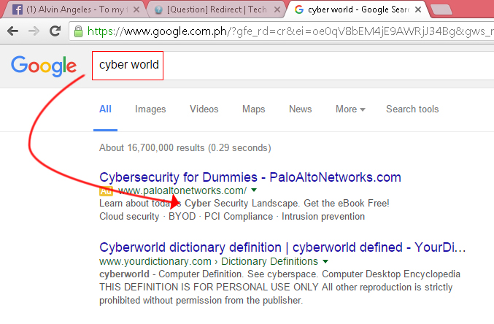
Task: Expand the arrow beside Dictionary Definitions
Action: pos(325,261)
